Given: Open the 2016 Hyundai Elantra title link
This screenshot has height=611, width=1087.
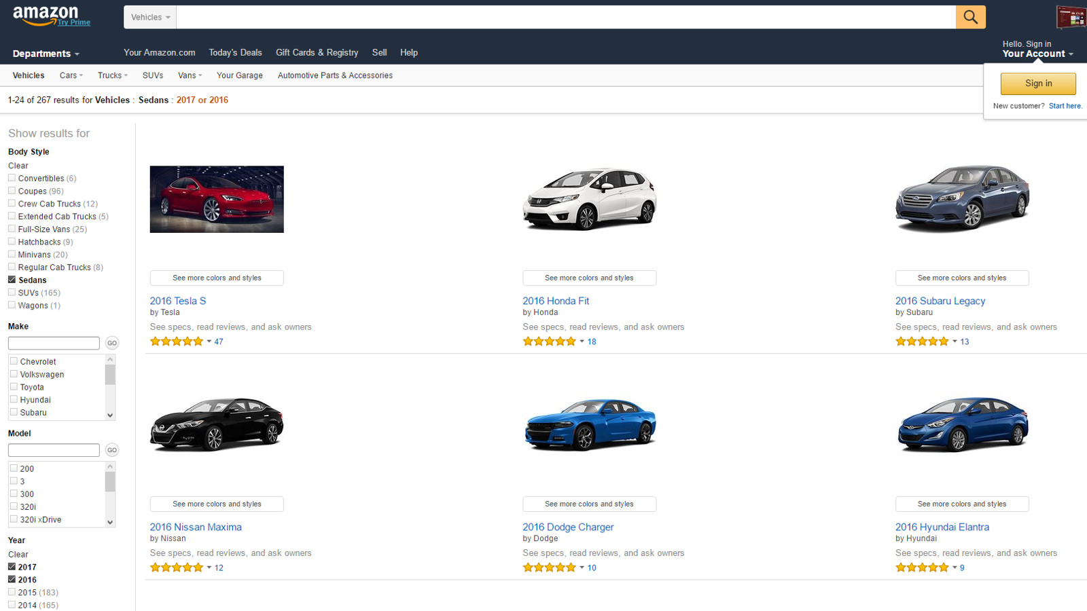Looking at the screenshot, I should pos(942,527).
